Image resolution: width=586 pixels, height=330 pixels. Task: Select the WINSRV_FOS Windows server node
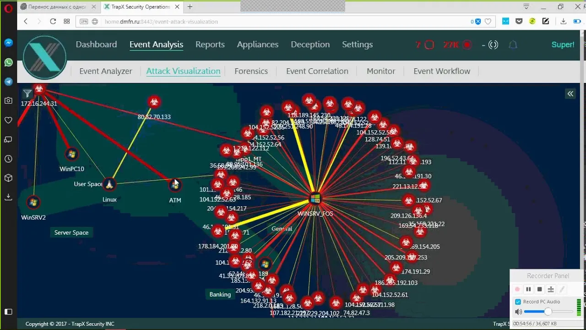pyautogui.click(x=315, y=199)
